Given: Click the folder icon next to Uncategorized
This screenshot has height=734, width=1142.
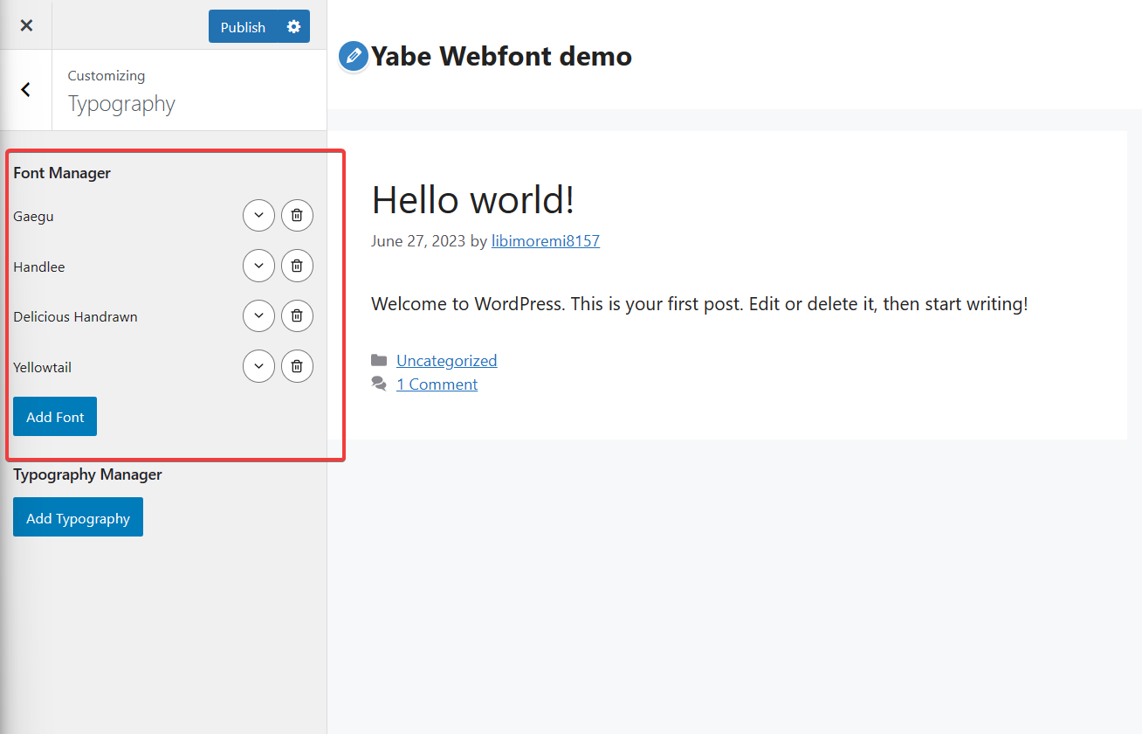Looking at the screenshot, I should click(x=379, y=360).
